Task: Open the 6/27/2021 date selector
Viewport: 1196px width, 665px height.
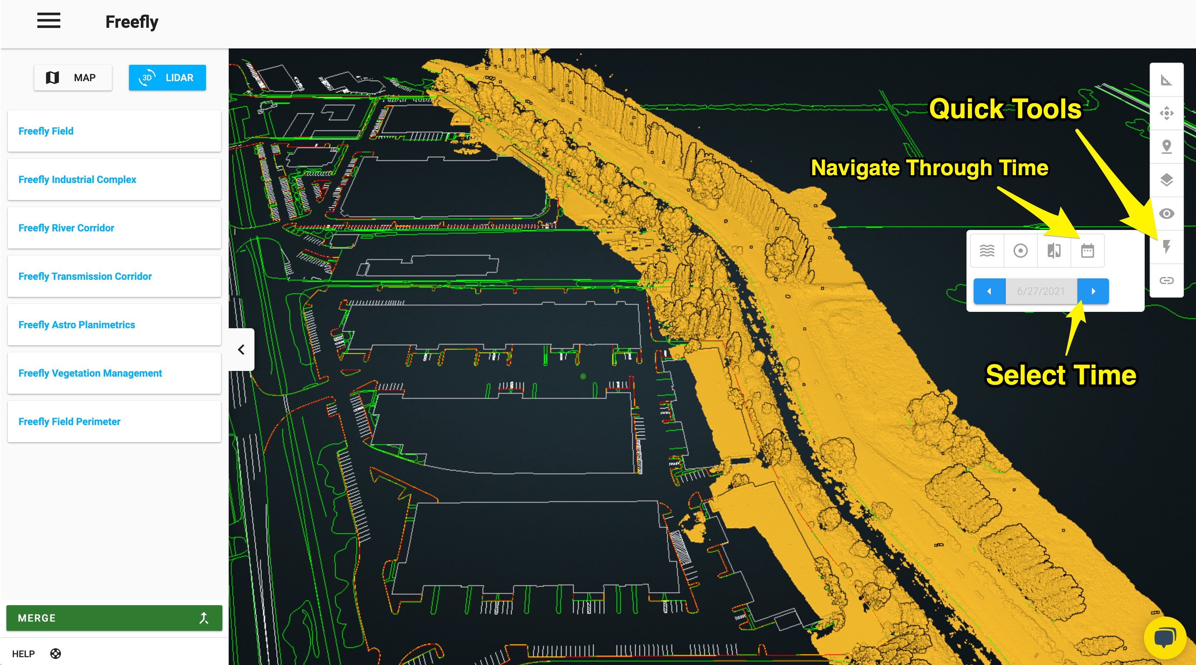Action: point(1041,291)
